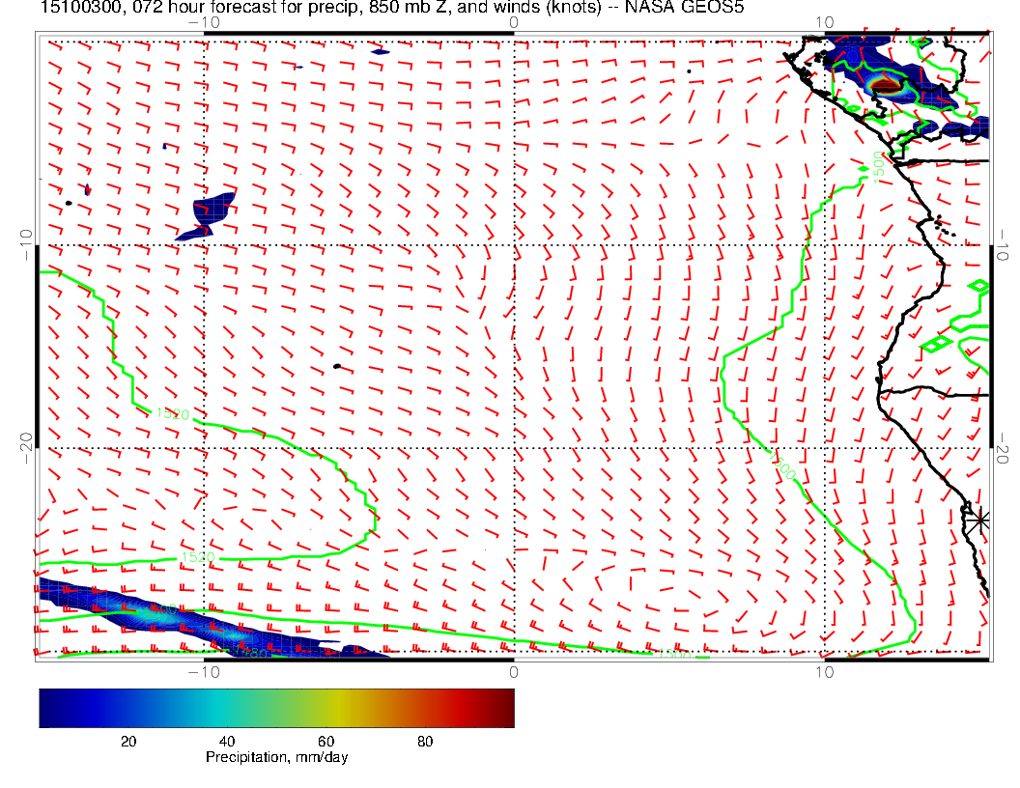The image size is (1020, 788).
Task: Click the 10 longitude label on top axis
Action: point(824,22)
